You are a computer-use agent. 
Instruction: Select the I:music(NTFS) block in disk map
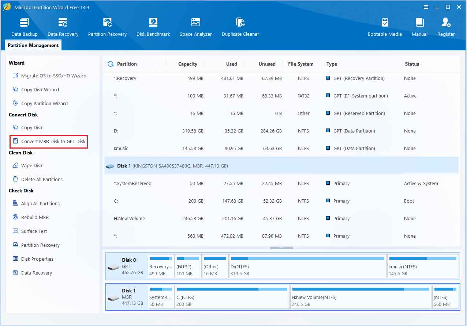click(x=423, y=266)
